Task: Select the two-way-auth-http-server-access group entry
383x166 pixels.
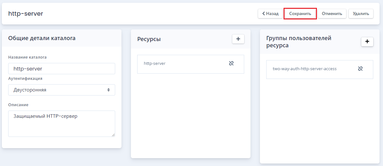Action: (320, 70)
